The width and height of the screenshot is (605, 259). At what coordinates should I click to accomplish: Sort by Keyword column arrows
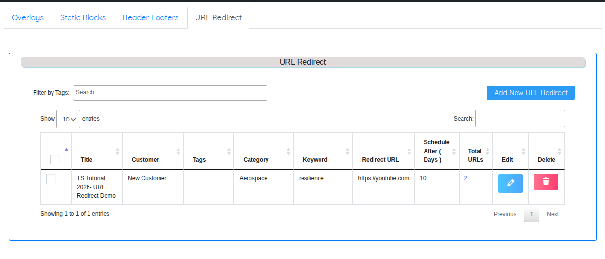tap(347, 151)
